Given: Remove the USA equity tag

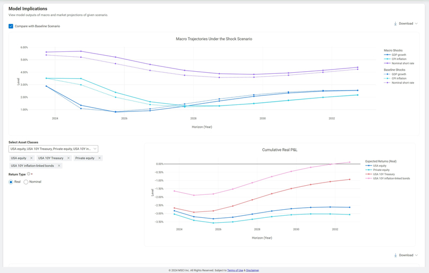Looking at the screenshot, I should point(31,158).
